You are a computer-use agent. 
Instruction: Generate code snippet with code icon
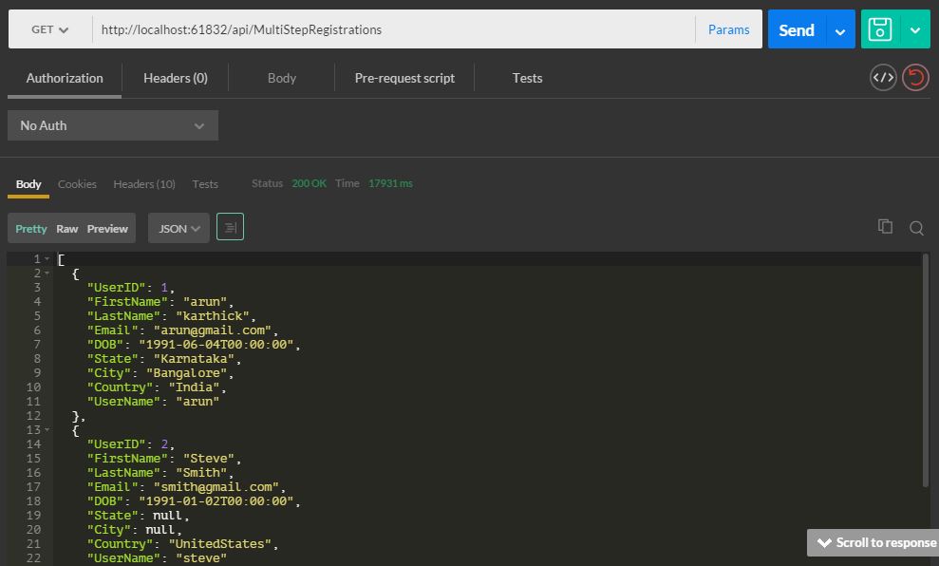(883, 77)
